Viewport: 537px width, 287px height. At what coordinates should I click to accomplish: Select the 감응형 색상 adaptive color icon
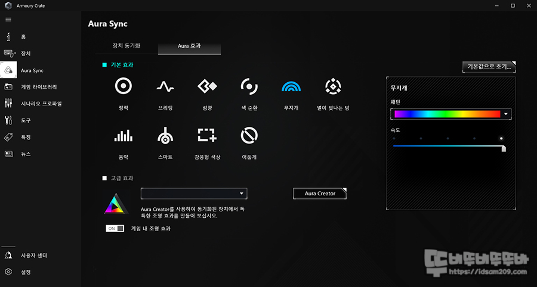click(207, 135)
